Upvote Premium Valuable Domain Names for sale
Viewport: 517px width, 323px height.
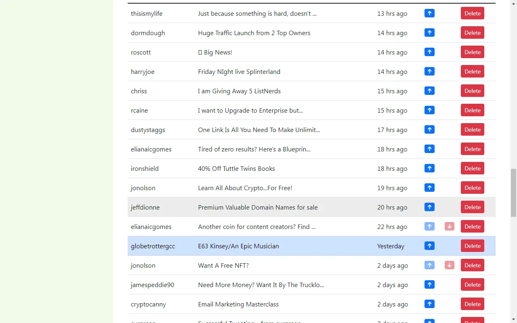429,207
